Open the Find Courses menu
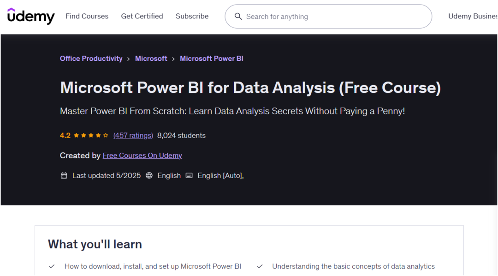498x276 pixels. (x=87, y=16)
